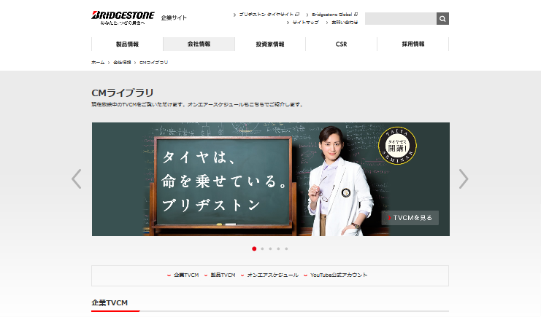Open the 採用情報 menu
Screen dimensions: 541x317
click(413, 44)
